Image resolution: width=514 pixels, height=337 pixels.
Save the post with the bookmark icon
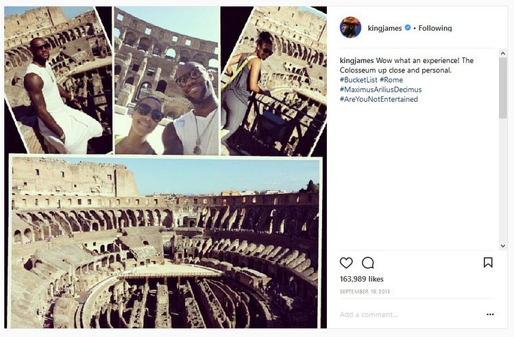488,262
